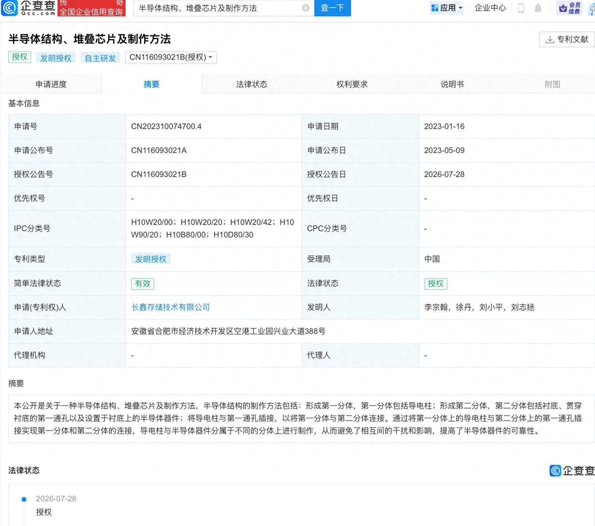
Task: Open 企业中心 in the header
Action: tap(490, 8)
